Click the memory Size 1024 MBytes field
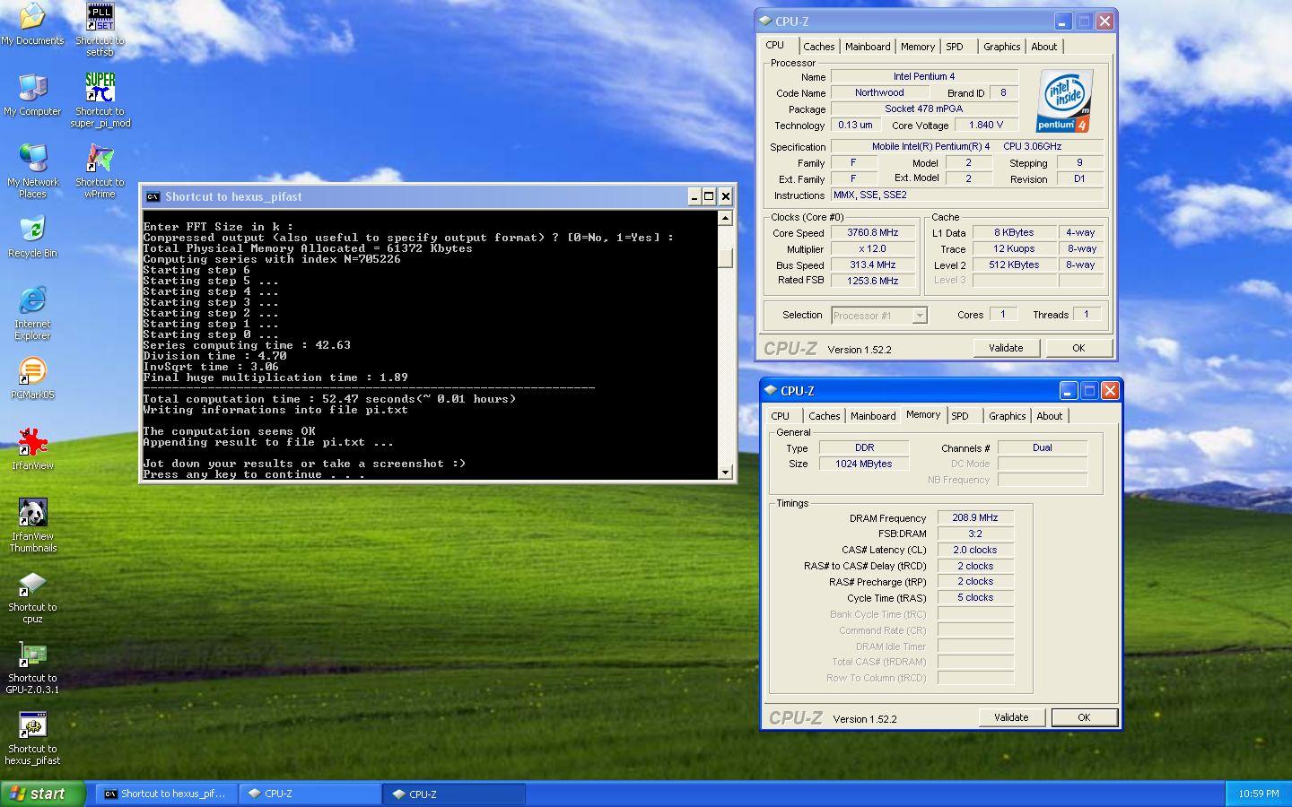The height and width of the screenshot is (807, 1292). (x=863, y=464)
